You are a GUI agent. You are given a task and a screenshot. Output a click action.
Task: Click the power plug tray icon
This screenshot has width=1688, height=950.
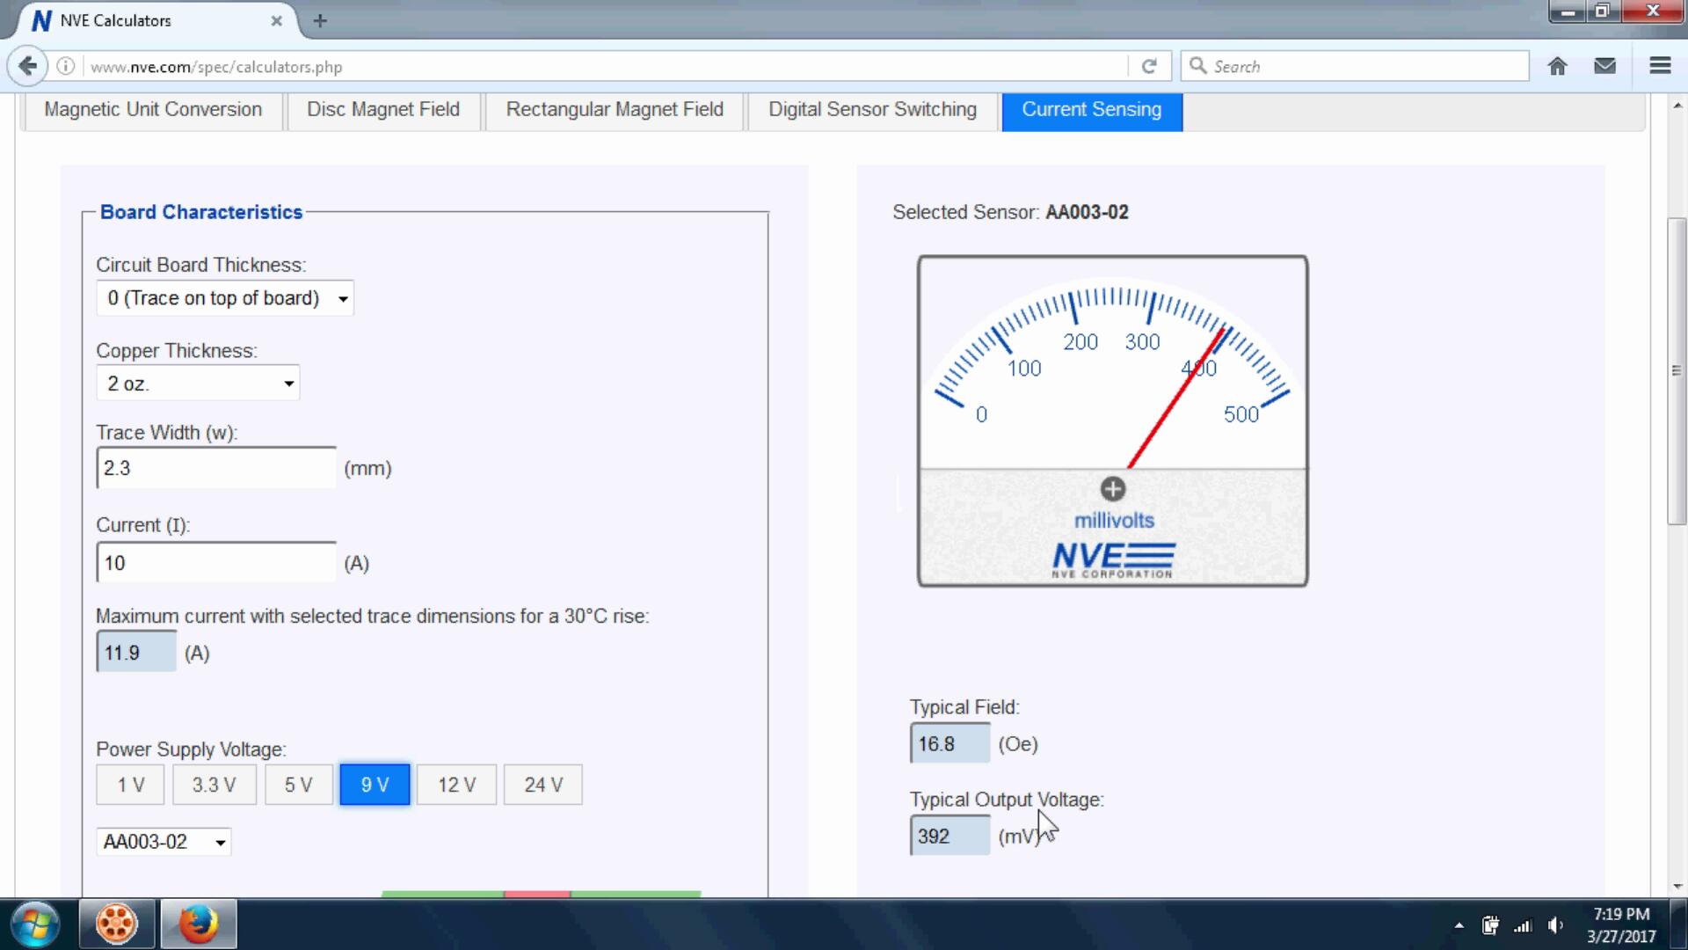(x=1490, y=925)
